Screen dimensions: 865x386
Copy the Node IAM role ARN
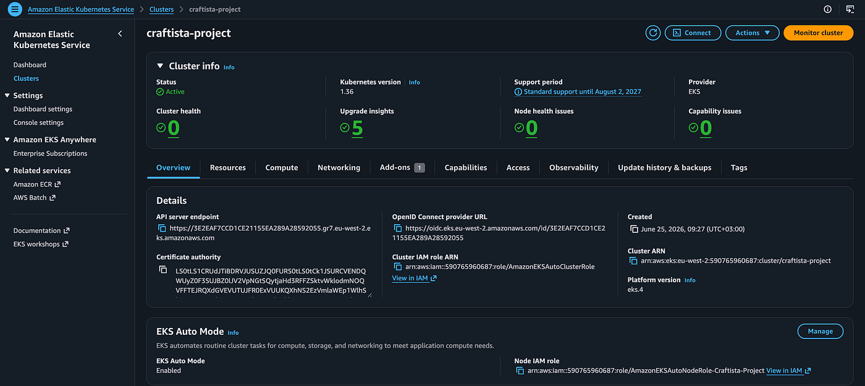(521, 371)
